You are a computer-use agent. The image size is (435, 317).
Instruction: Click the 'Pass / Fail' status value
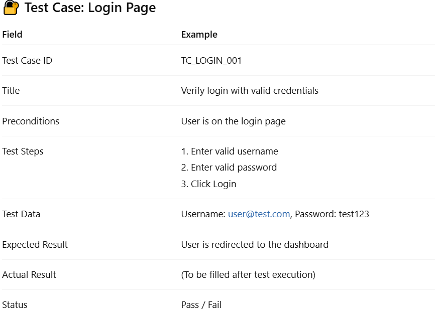click(x=201, y=305)
